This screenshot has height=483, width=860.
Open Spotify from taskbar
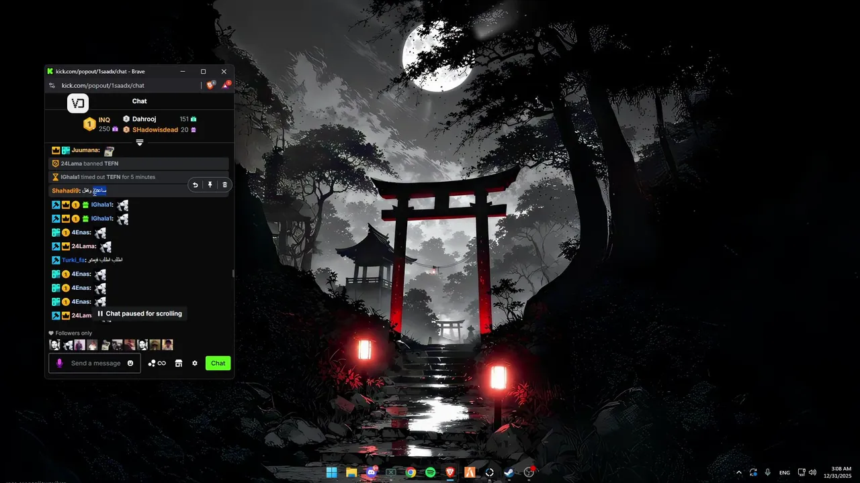point(430,472)
